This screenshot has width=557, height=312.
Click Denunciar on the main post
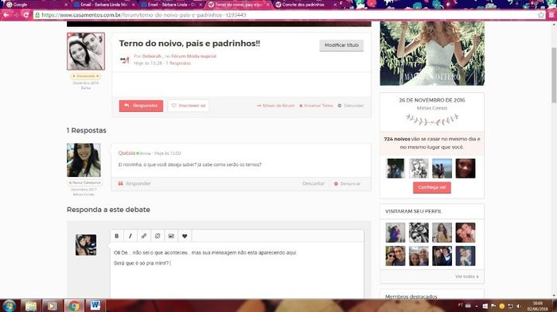tap(351, 106)
